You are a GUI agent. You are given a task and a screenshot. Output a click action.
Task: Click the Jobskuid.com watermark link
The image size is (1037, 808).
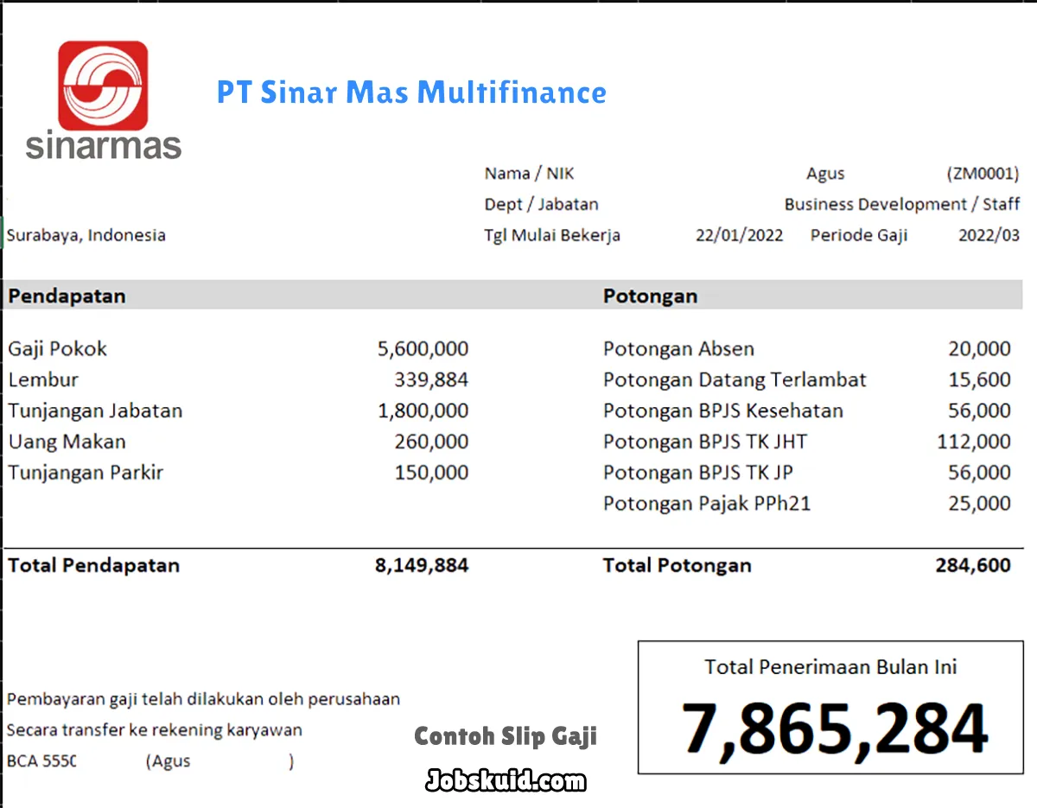click(x=506, y=781)
